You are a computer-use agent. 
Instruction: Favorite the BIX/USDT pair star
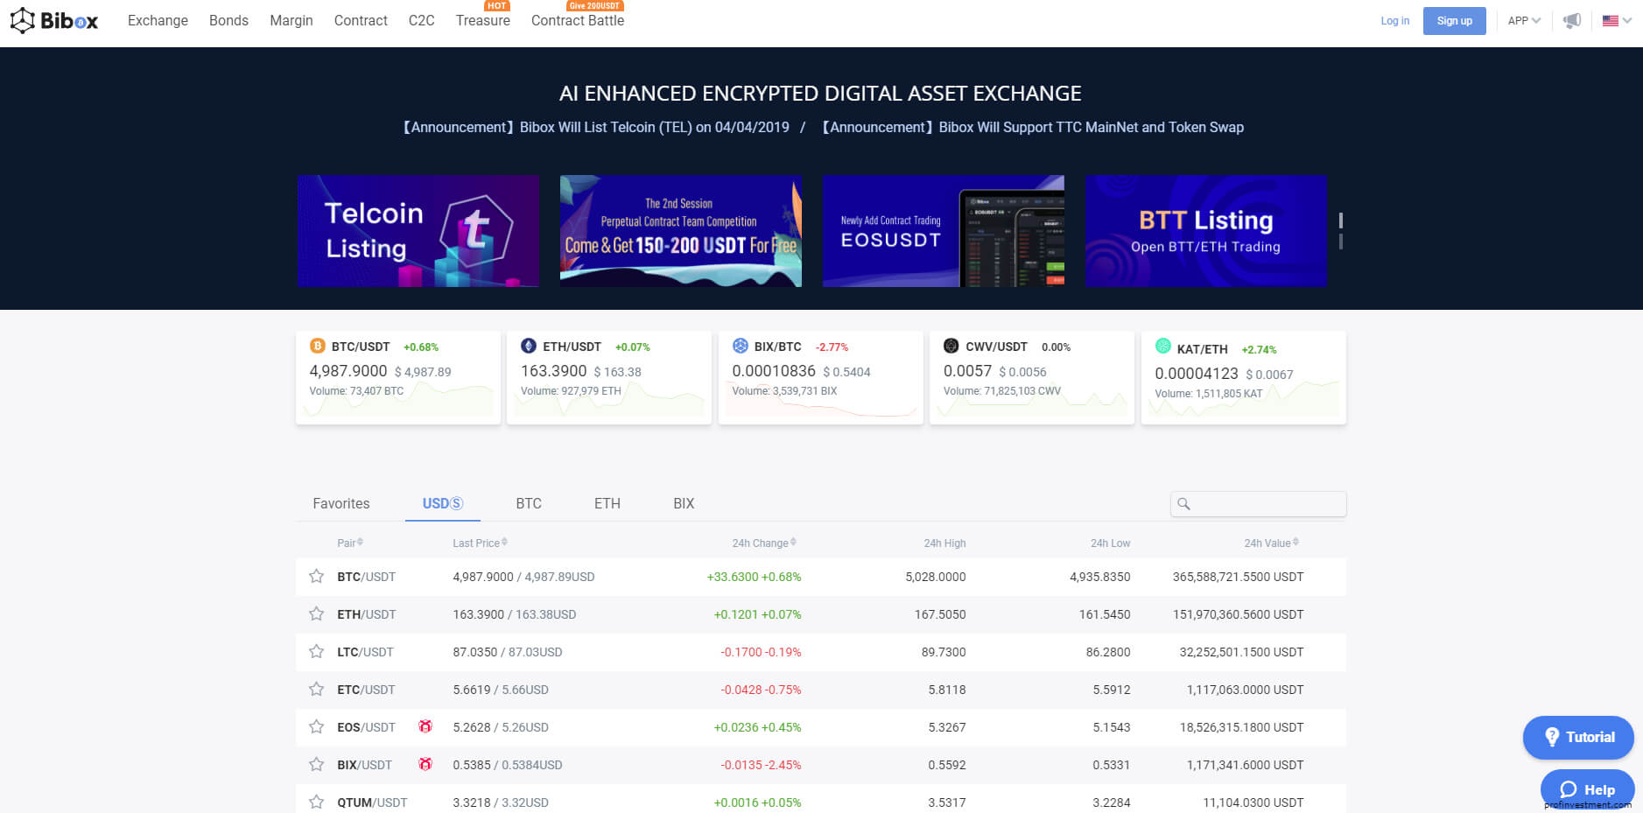(316, 764)
